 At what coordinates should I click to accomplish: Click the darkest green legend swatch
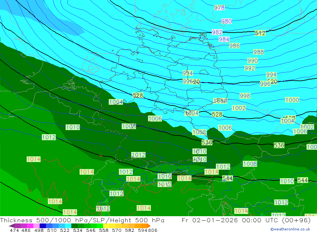pyautogui.click(x=74, y=226)
